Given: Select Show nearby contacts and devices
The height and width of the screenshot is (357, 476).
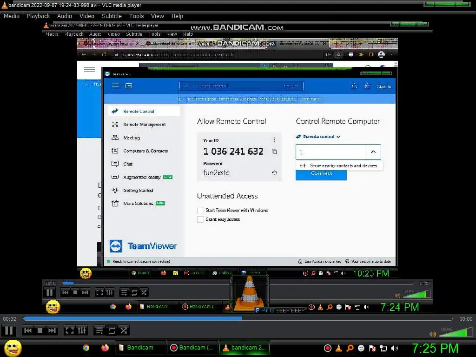Looking at the screenshot, I should [x=339, y=166].
